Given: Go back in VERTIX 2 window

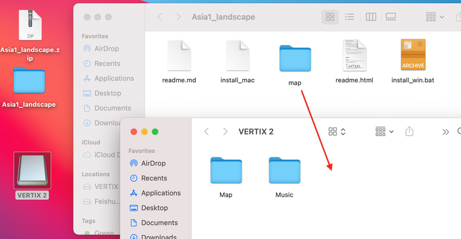Looking at the screenshot, I should pos(206,132).
